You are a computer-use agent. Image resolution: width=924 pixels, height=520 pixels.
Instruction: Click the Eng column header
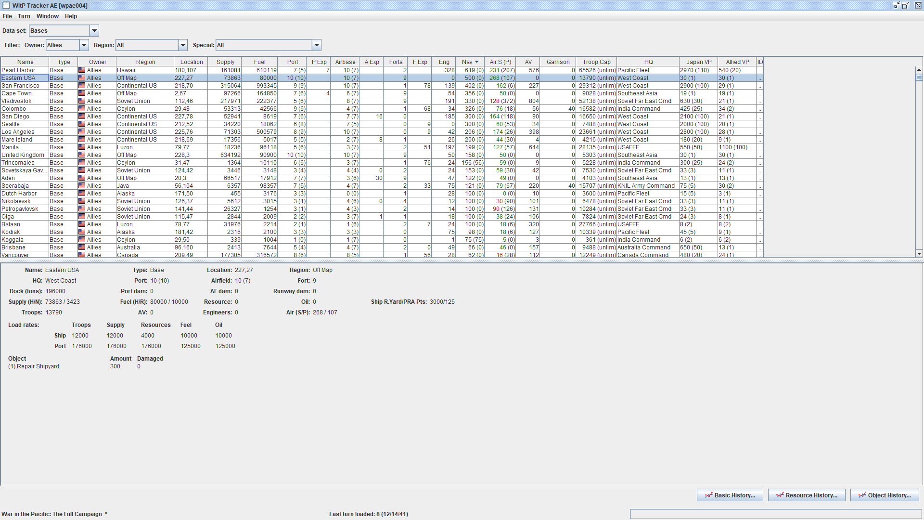tap(444, 62)
